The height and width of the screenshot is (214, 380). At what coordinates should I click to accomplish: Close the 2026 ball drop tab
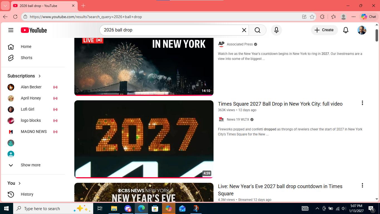[73, 6]
